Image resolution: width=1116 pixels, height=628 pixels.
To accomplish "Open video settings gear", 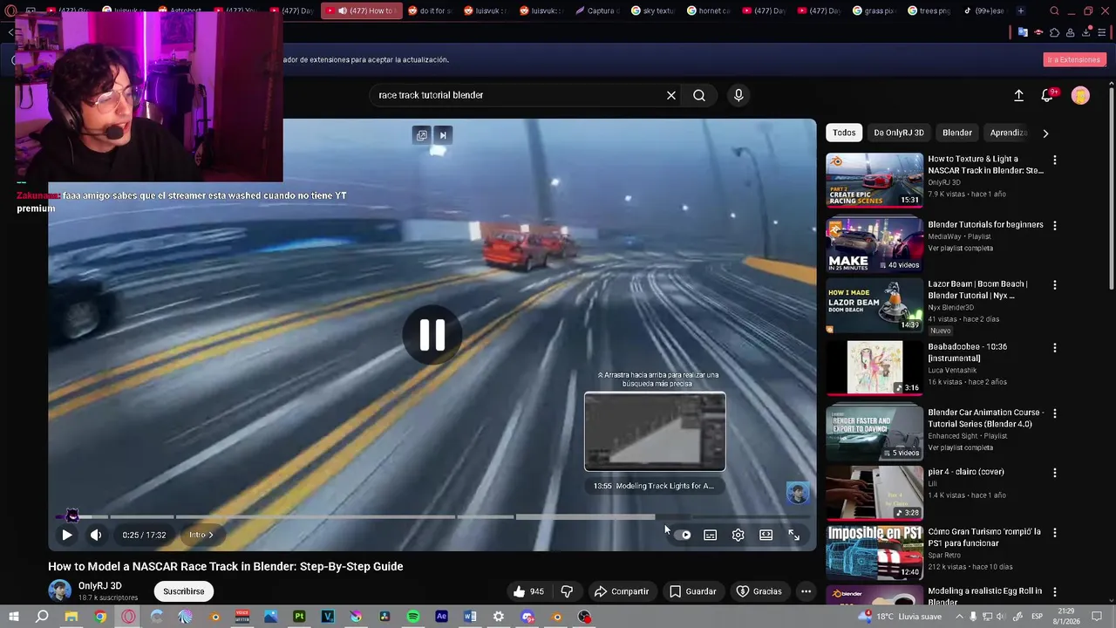I will [738, 535].
